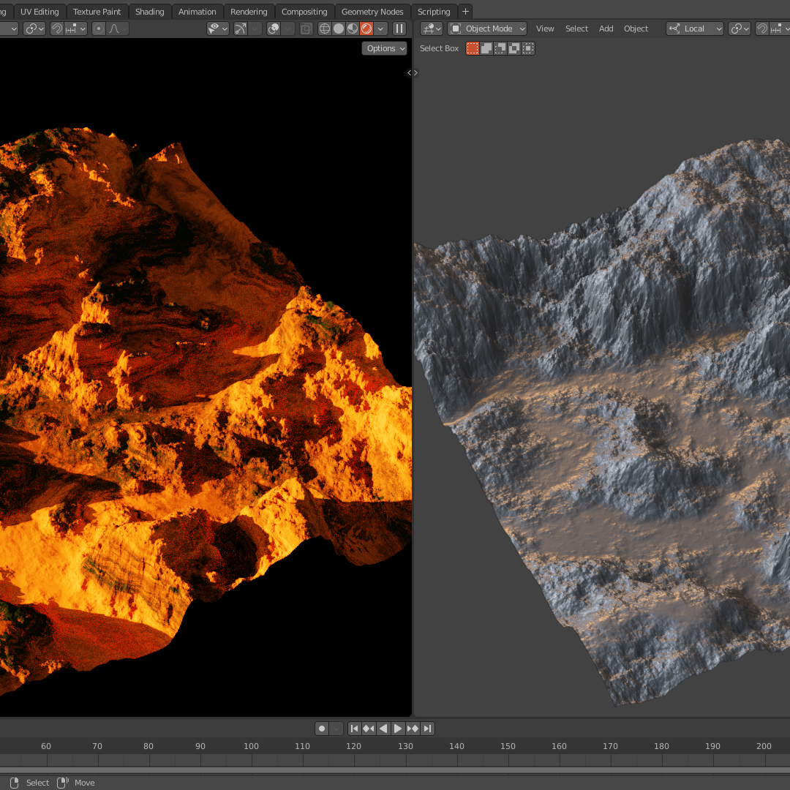Open the Options dropdown in left viewport
The width and height of the screenshot is (790, 790).
(x=385, y=48)
